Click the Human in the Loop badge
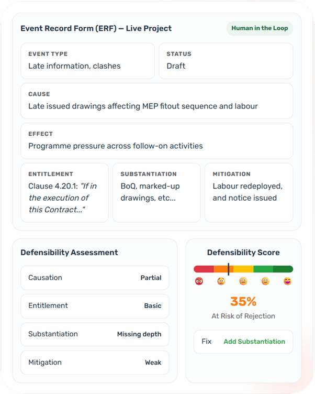315x394 pixels. (x=259, y=28)
